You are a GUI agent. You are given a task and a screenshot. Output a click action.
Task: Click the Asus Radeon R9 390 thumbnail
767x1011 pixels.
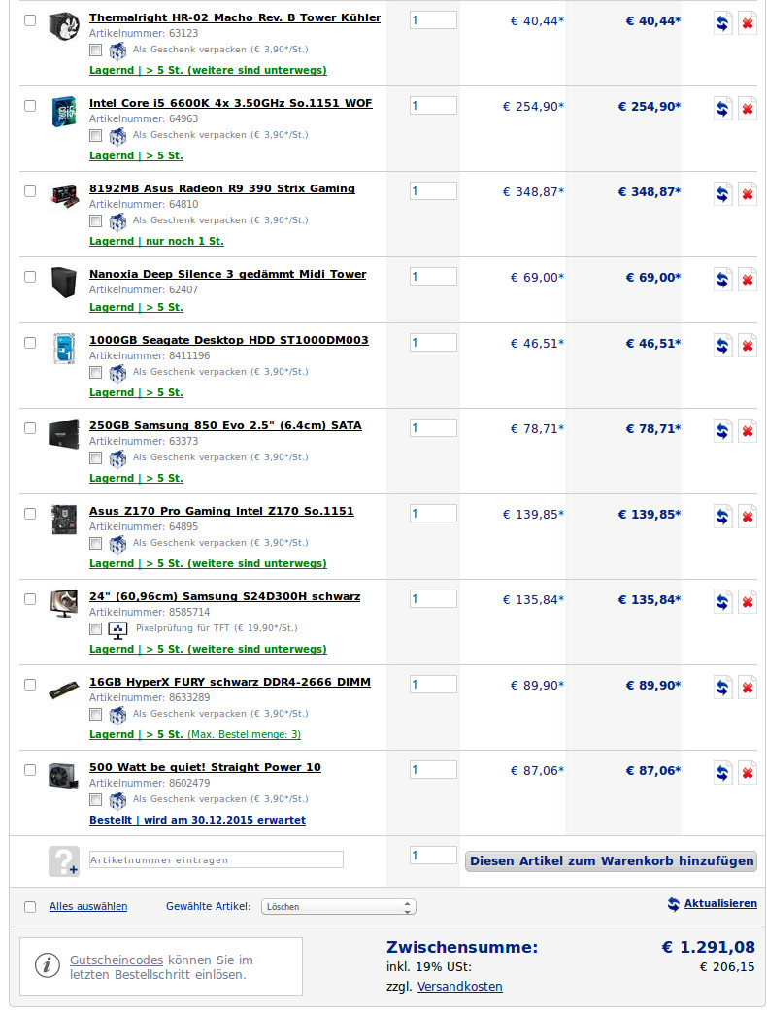pyautogui.click(x=64, y=196)
